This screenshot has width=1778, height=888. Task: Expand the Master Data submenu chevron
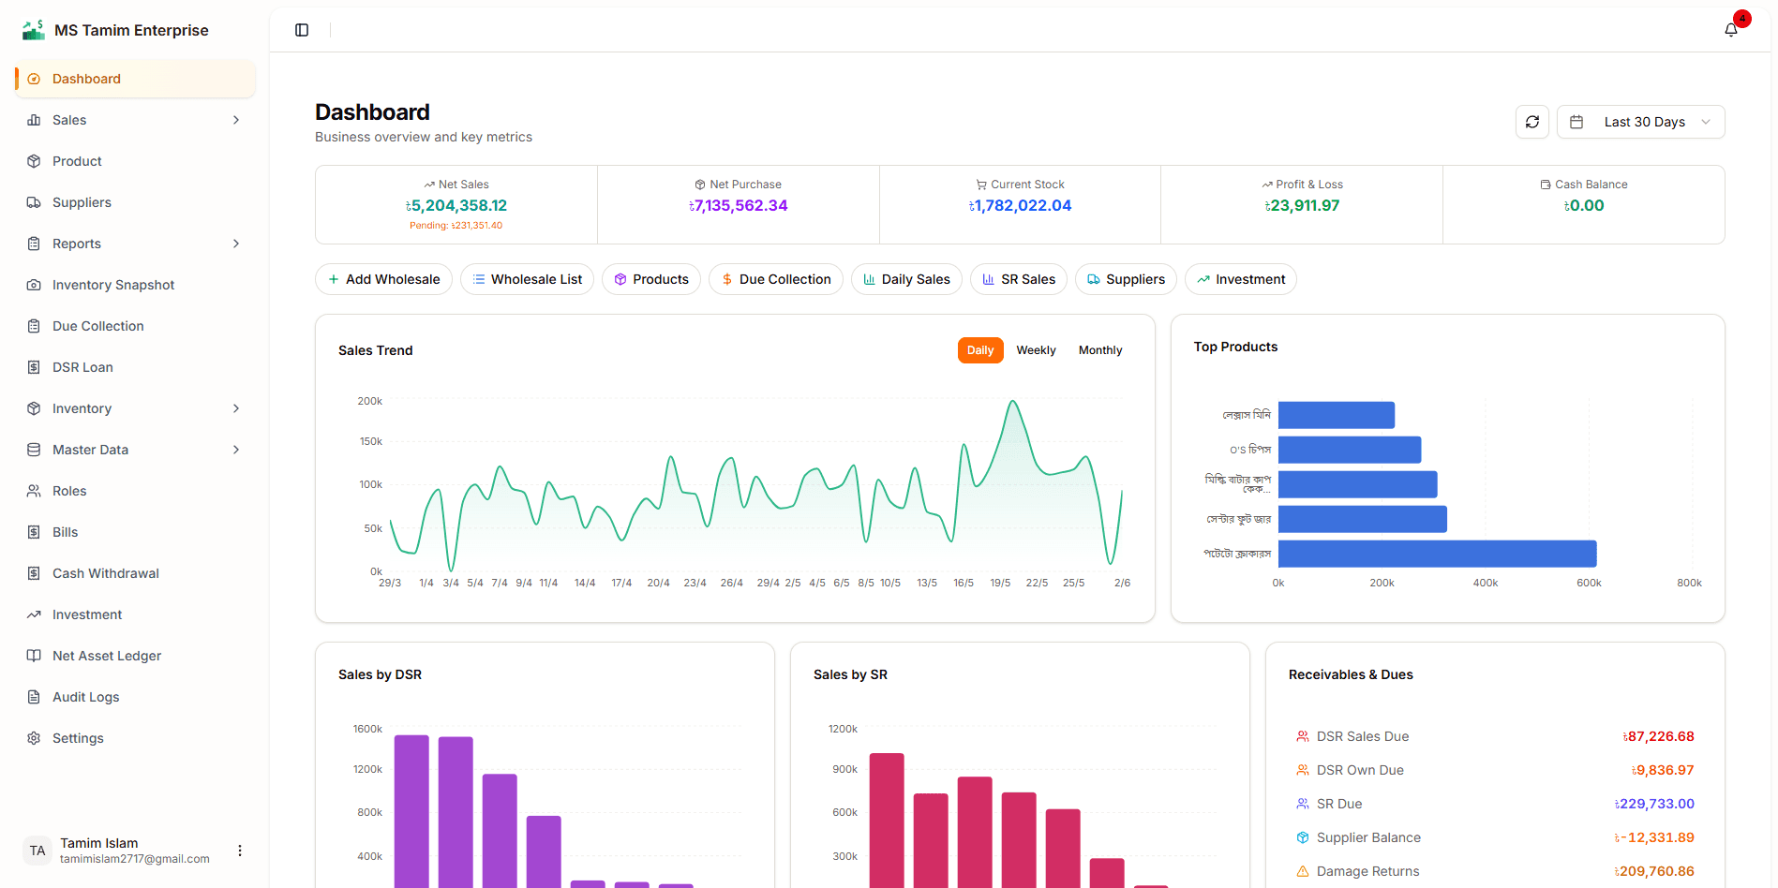tap(236, 450)
